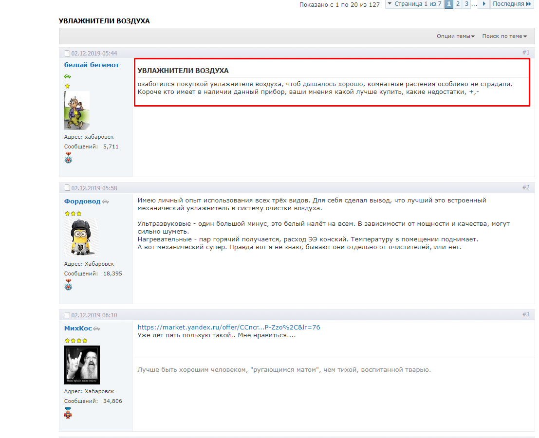Open permalink #1

click(526, 53)
